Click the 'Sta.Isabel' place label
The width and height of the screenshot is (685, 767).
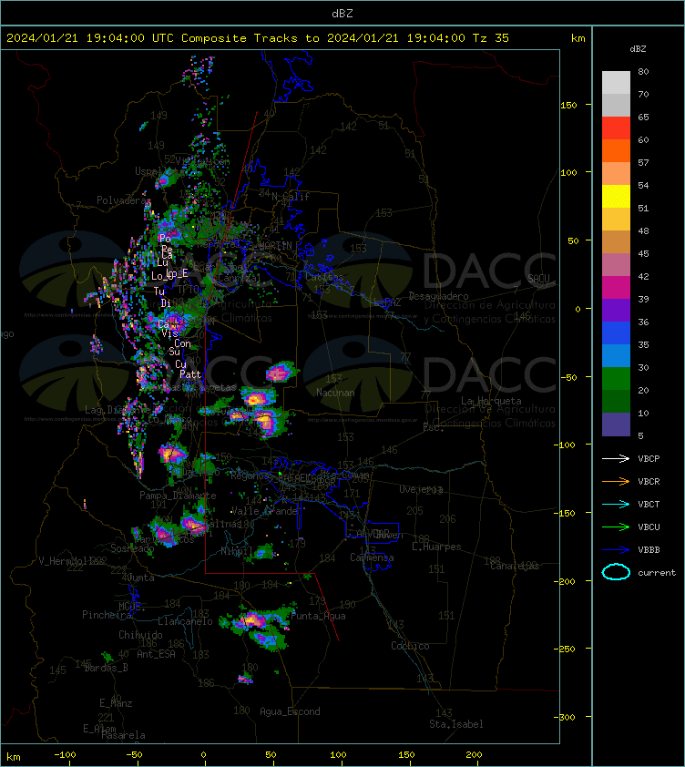click(x=456, y=724)
